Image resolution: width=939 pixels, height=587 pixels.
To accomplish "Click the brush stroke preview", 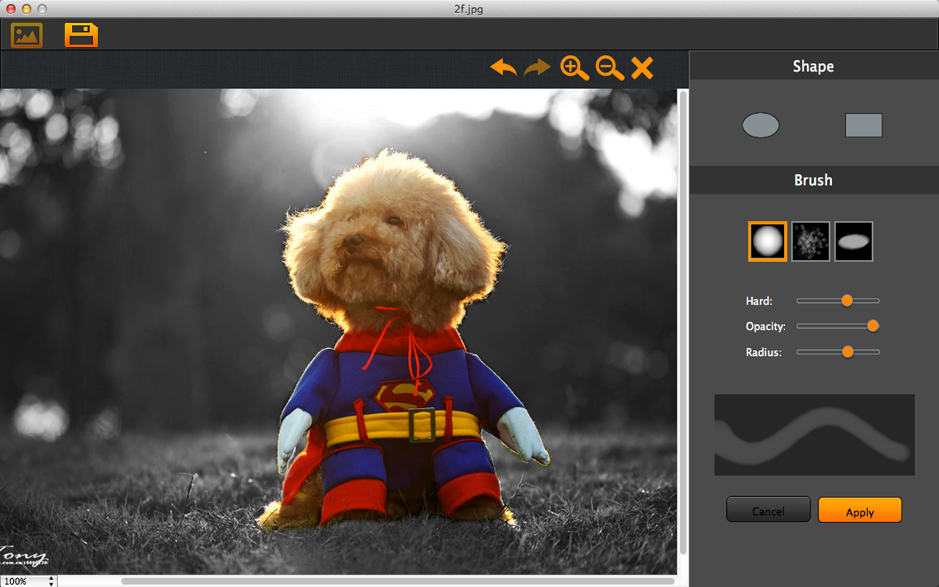I will (814, 435).
